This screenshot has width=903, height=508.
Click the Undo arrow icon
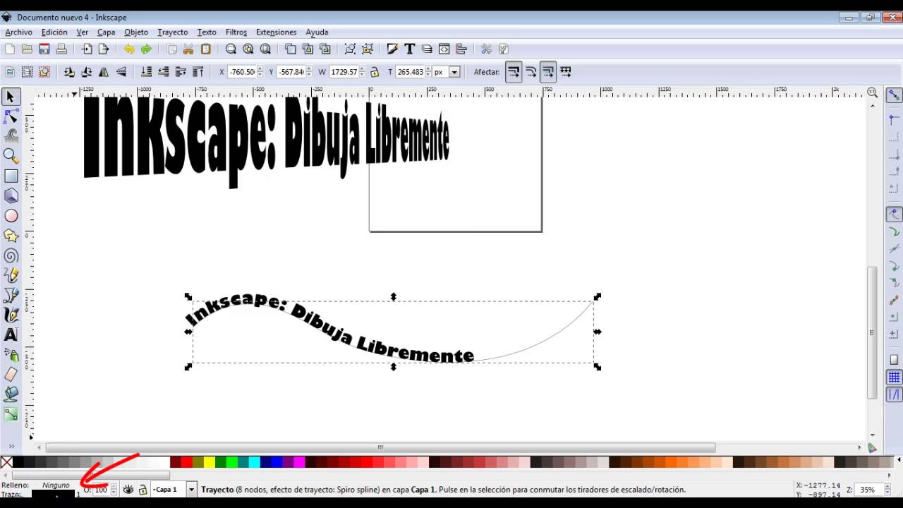129,49
